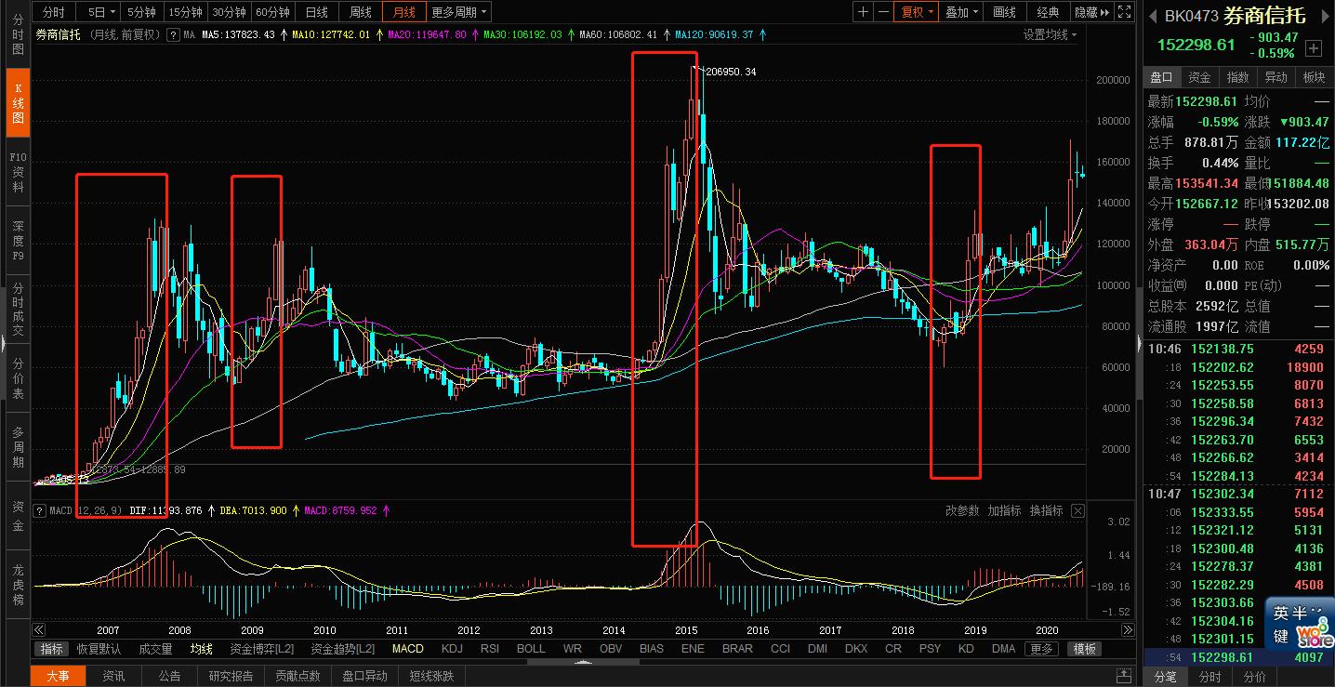
Task: Toggle the 成交量 volume indicator
Action: (x=155, y=649)
